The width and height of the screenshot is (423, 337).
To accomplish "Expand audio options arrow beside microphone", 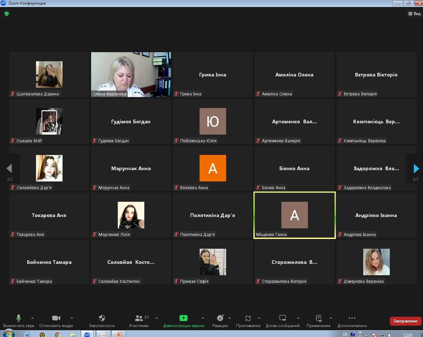I will click(33, 318).
